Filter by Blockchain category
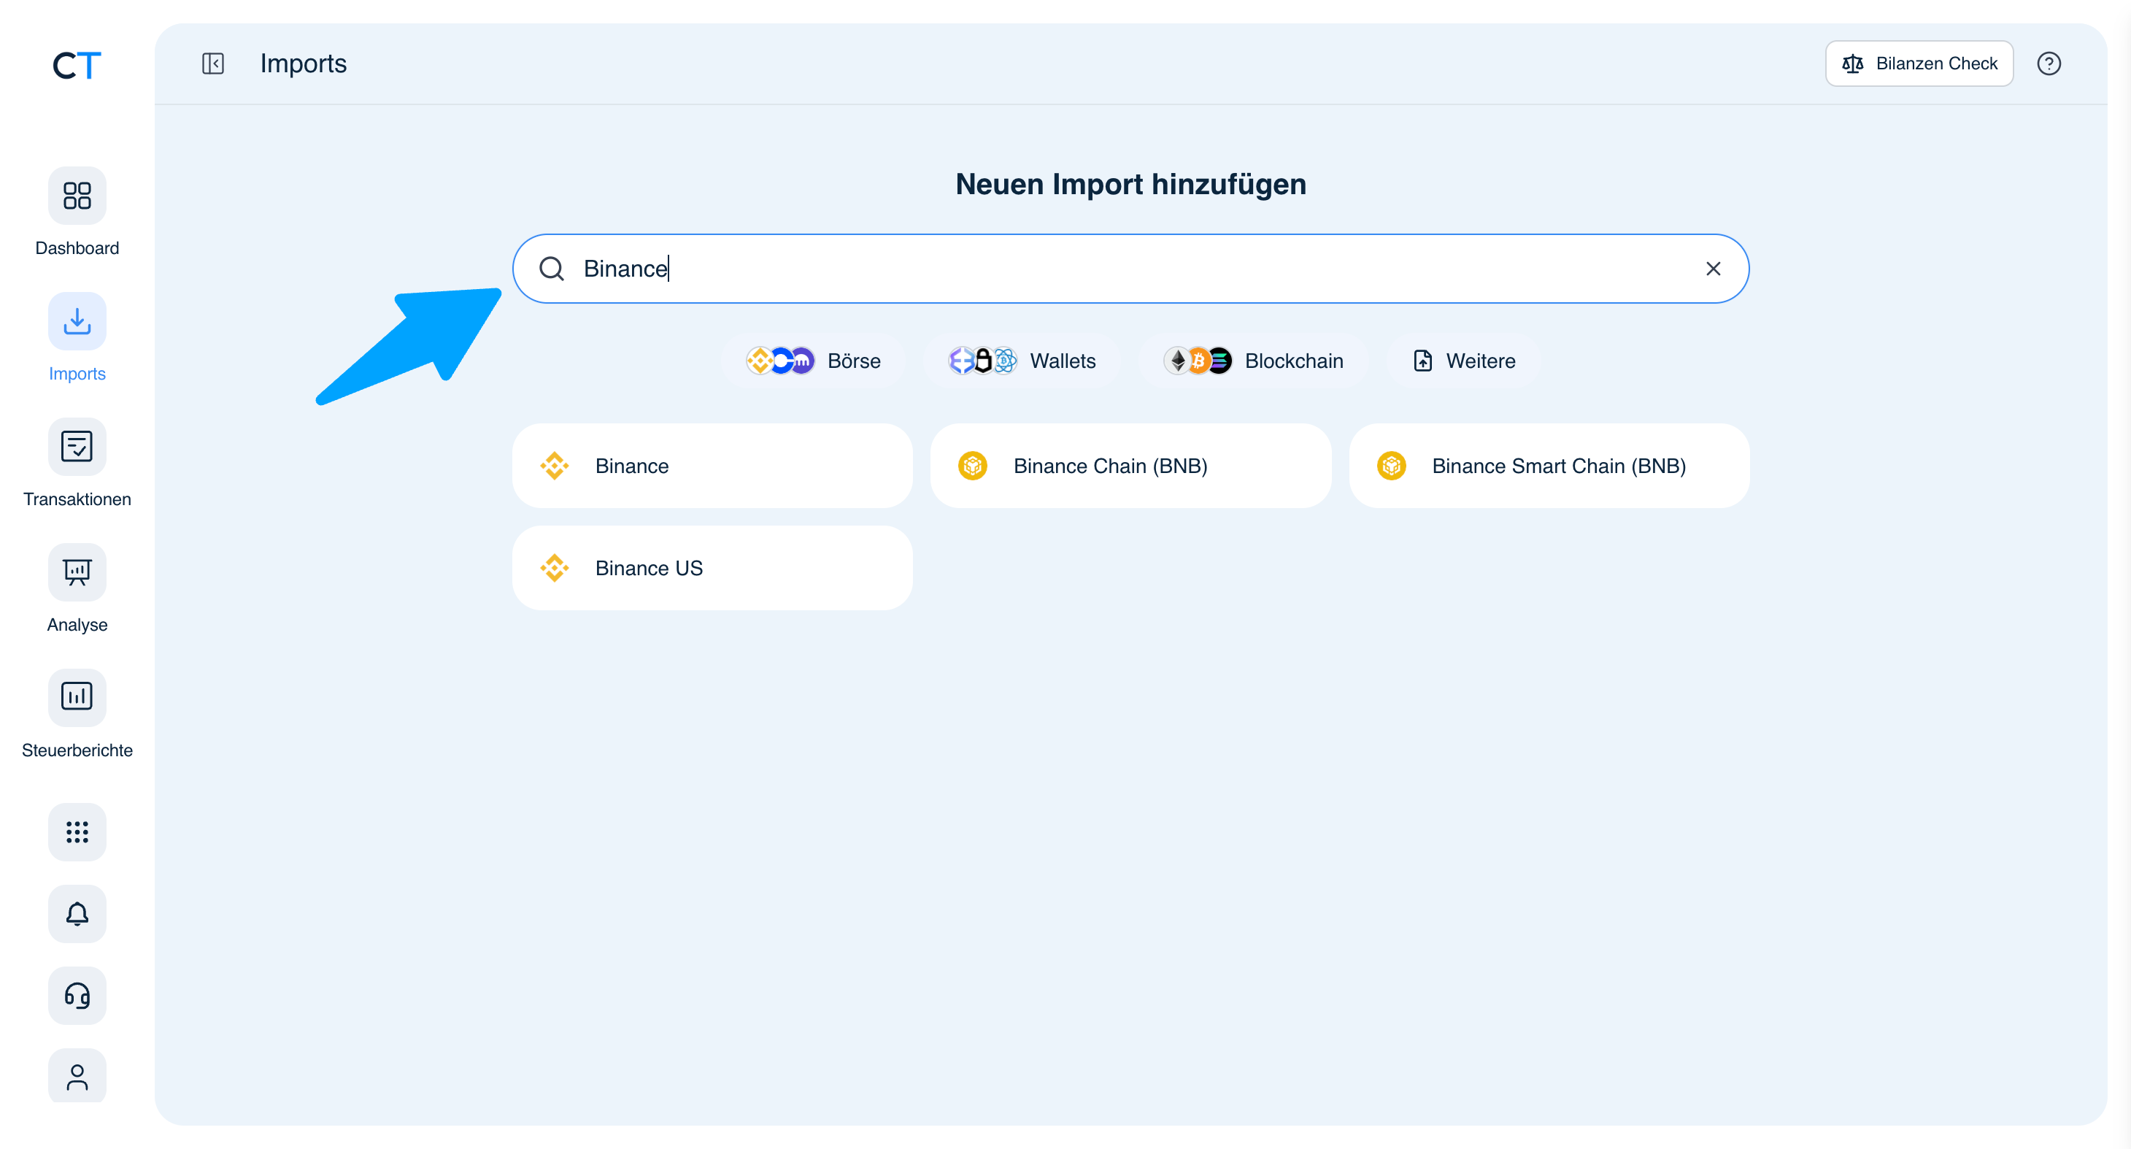 point(1253,361)
